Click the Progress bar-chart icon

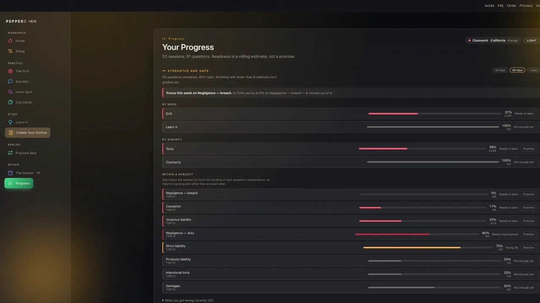tap(10, 183)
